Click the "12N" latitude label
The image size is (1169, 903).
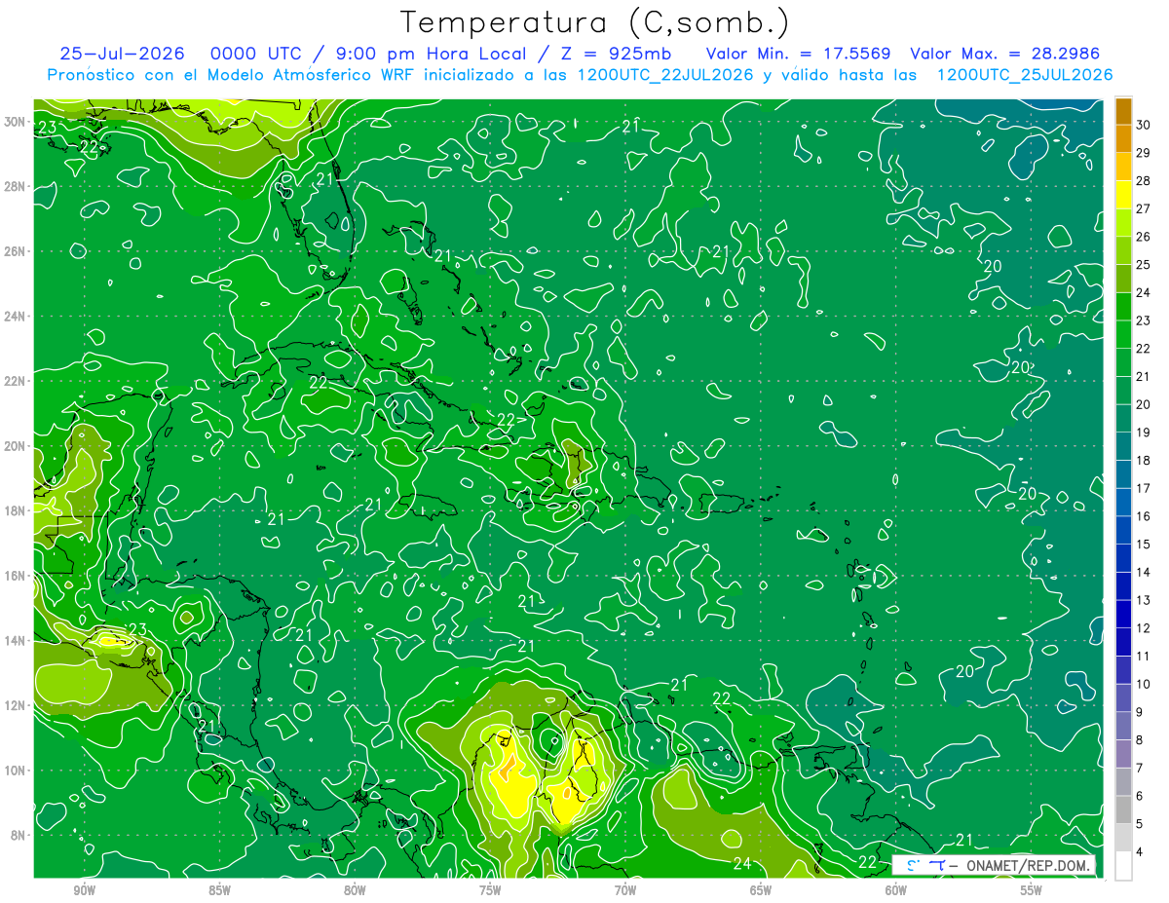click(x=16, y=705)
